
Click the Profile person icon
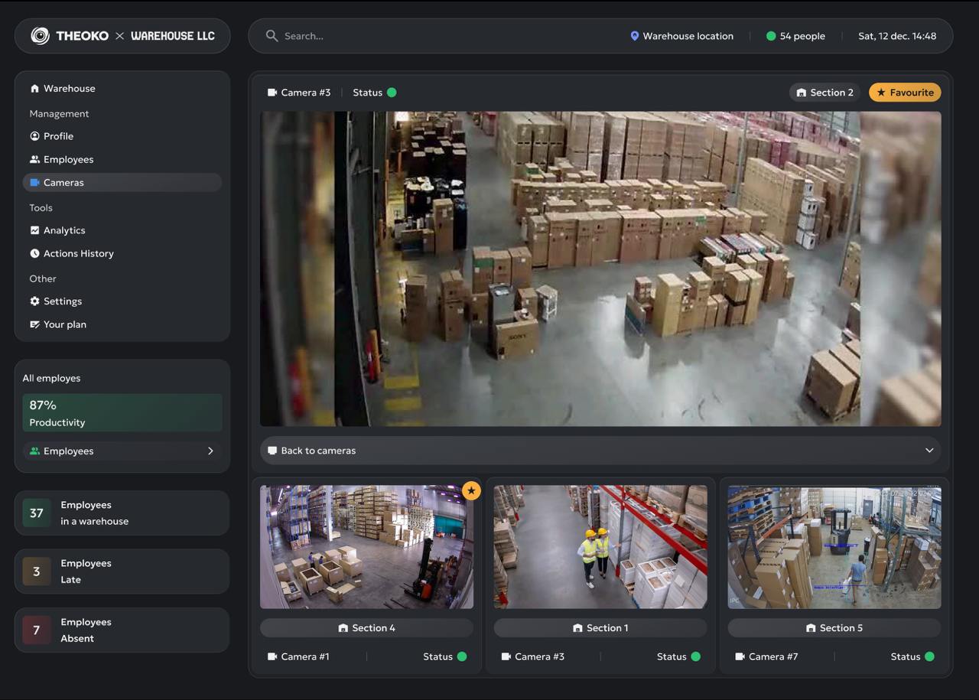(x=34, y=136)
